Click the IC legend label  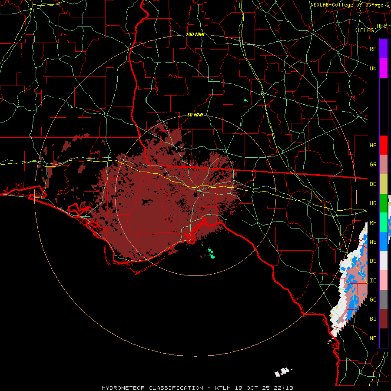373,281
